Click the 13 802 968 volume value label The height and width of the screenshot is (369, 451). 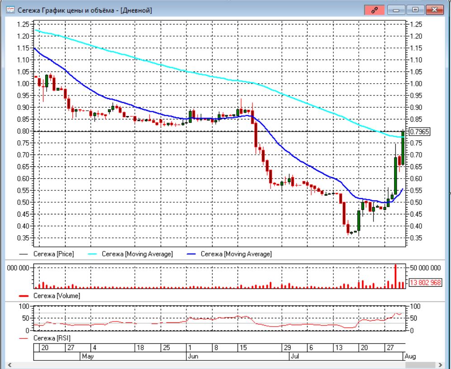pyautogui.click(x=425, y=283)
